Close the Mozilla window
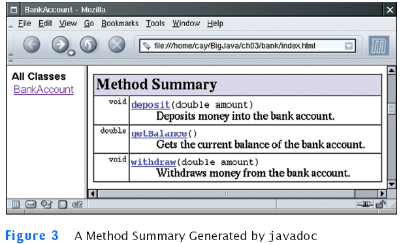 pos(390,10)
